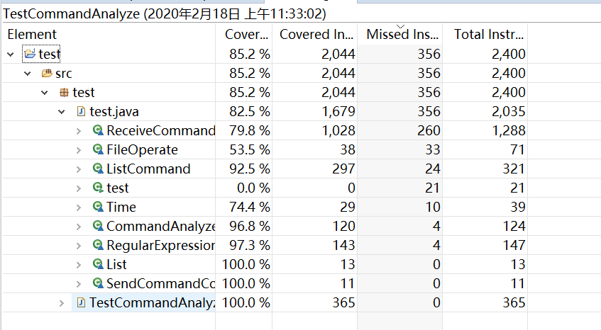
Task: Click the Coverage column header
Action: 246,34
